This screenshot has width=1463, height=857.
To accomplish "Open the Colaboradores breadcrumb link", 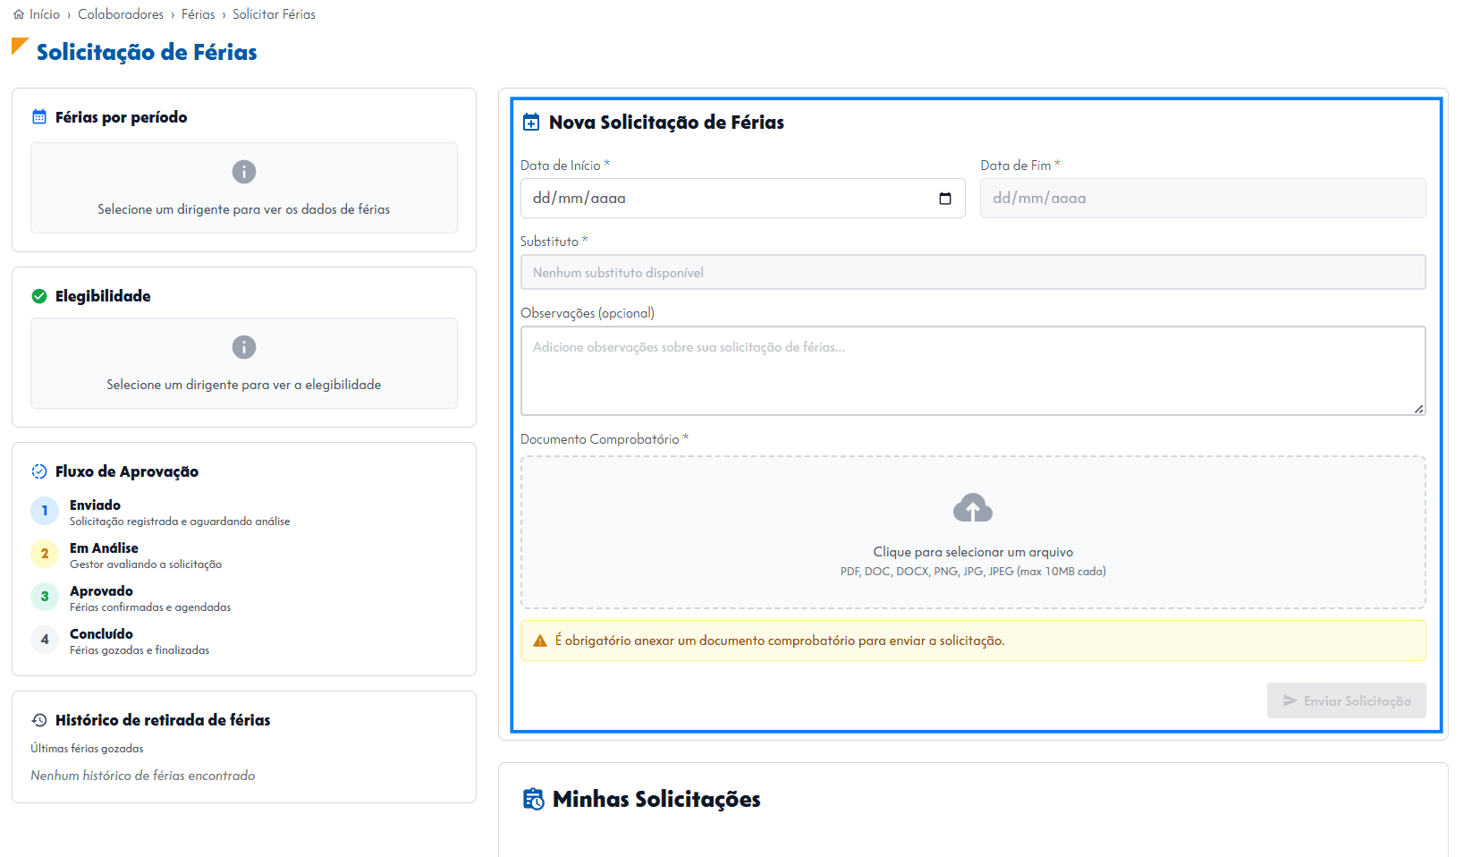I will [121, 14].
